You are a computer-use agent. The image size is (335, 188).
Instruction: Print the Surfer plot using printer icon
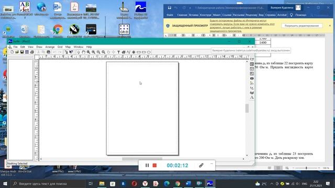coord(32,52)
